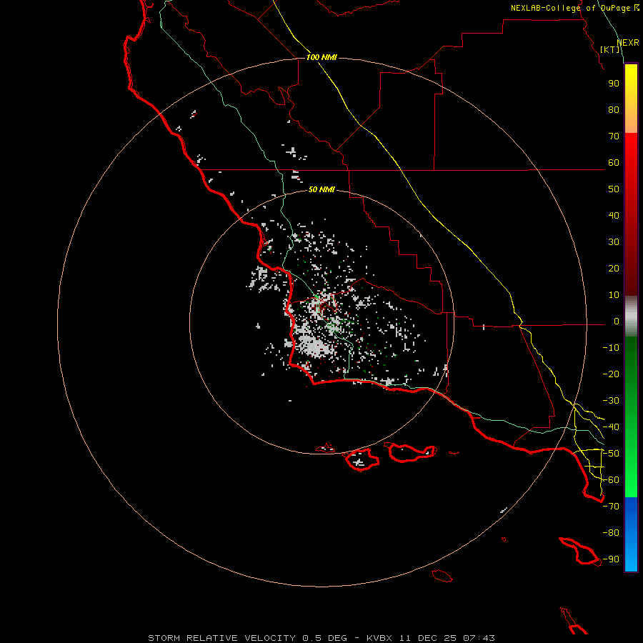Click the 50 knot scale label
Viewport: 643px width, 643px height.
pyautogui.click(x=614, y=189)
